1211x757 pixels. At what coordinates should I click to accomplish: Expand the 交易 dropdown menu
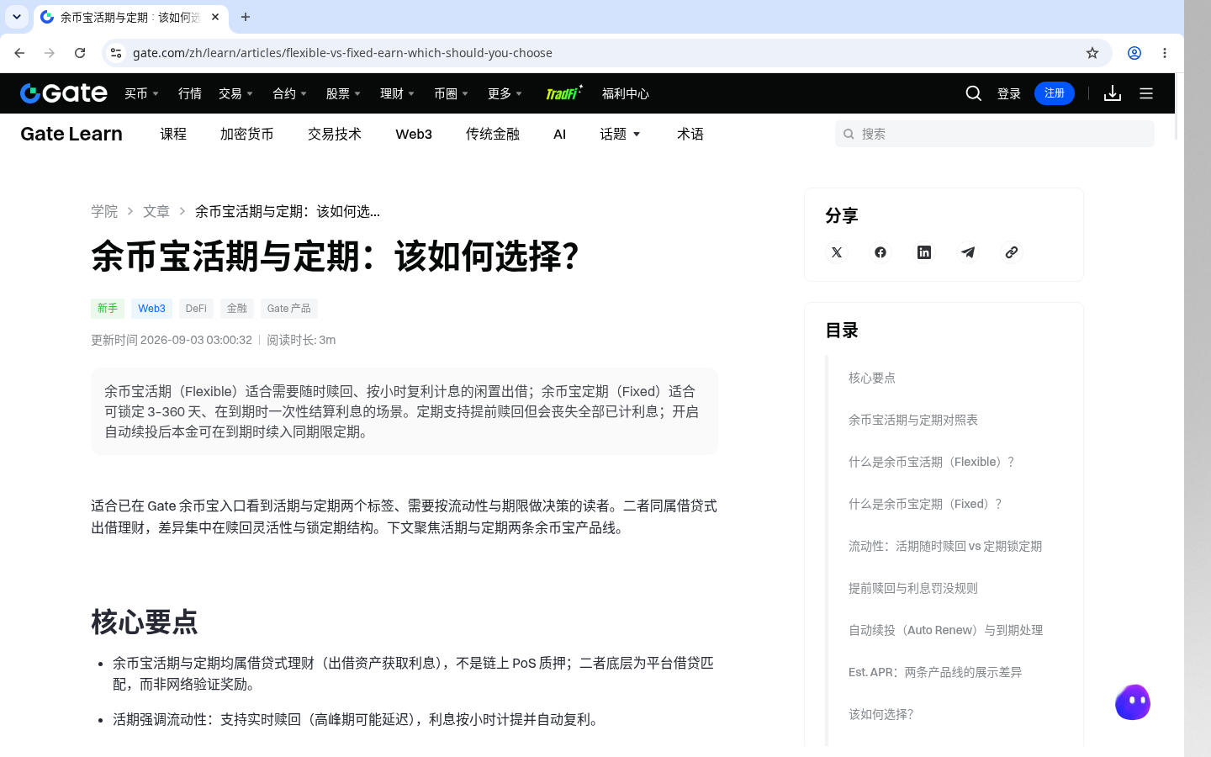[236, 93]
